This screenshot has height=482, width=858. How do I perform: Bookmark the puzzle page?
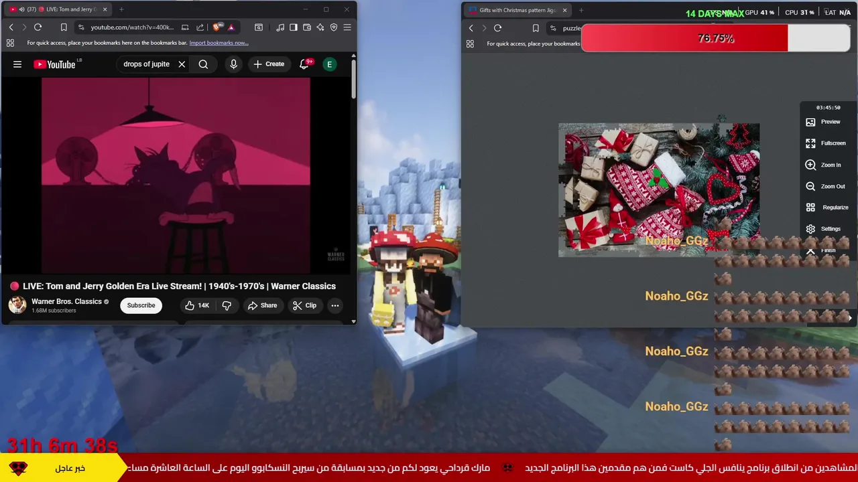tap(536, 28)
